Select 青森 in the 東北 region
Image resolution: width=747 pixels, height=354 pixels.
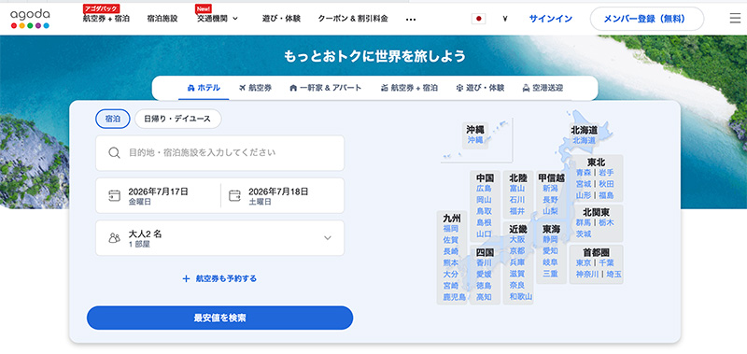(584, 172)
